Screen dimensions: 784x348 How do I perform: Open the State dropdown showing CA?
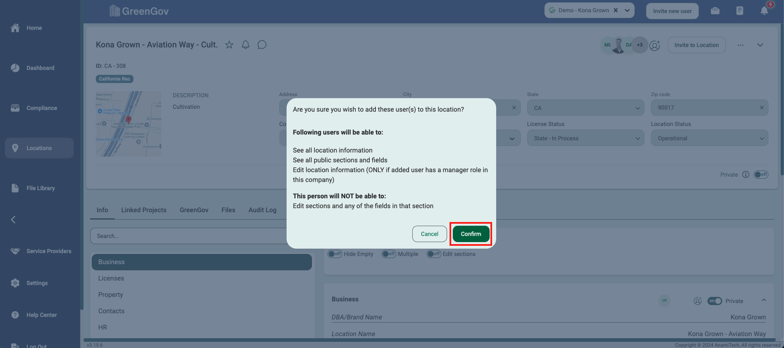(586, 108)
